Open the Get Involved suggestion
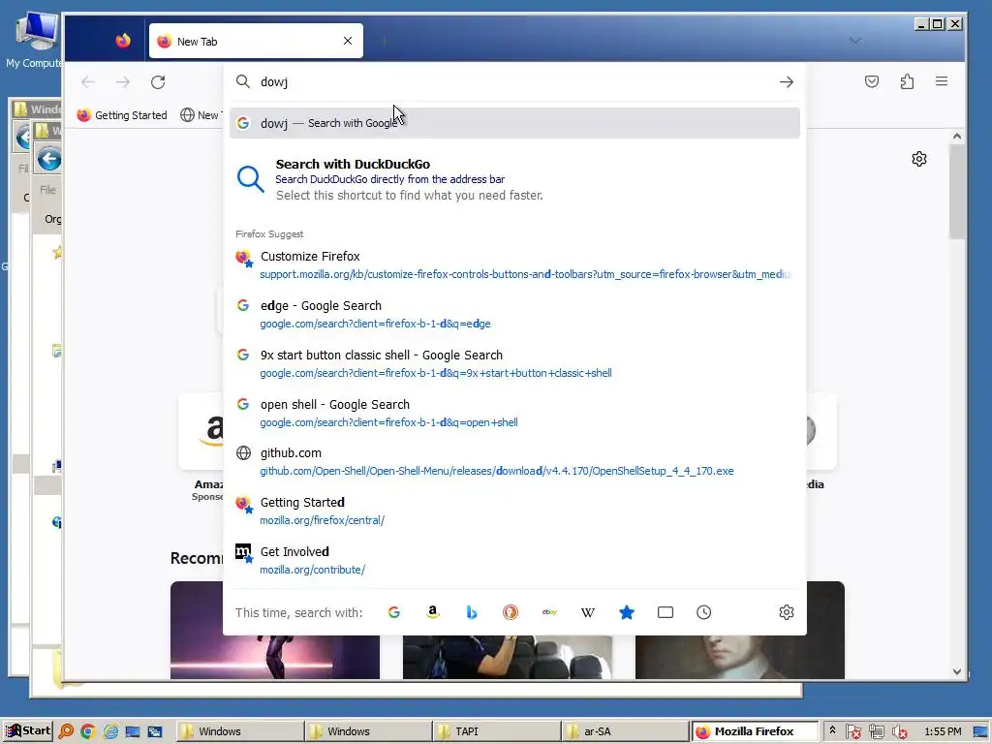Screen dimensions: 992x744 [514, 560]
